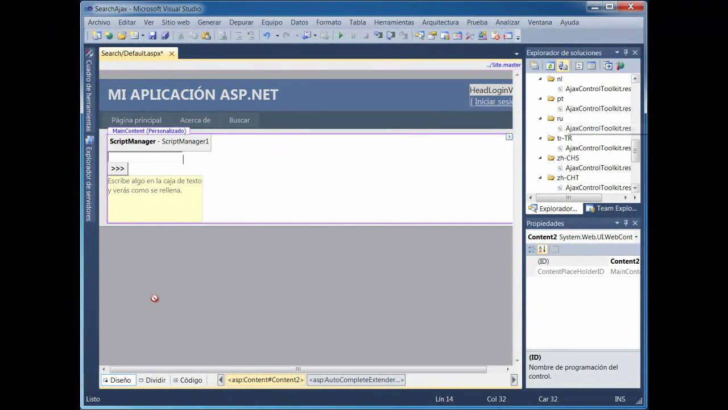Open the Archivo menu
The height and width of the screenshot is (410, 728).
[99, 22]
